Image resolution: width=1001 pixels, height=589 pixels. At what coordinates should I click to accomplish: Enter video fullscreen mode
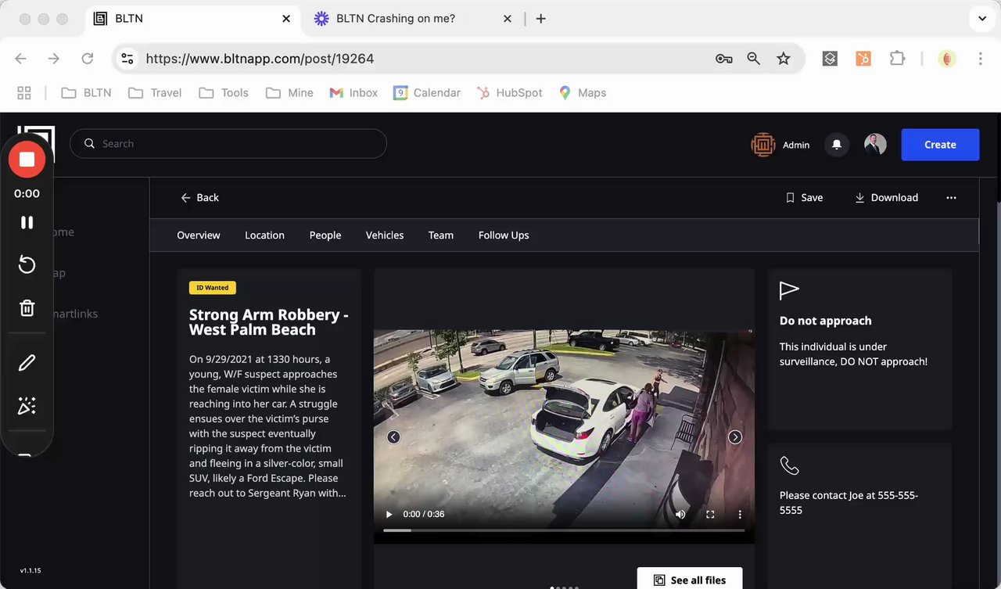pyautogui.click(x=710, y=514)
